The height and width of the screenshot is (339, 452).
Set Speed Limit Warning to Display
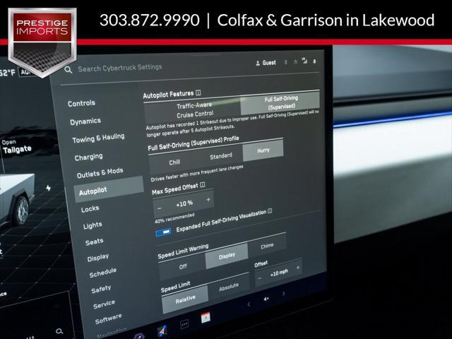[x=227, y=256]
